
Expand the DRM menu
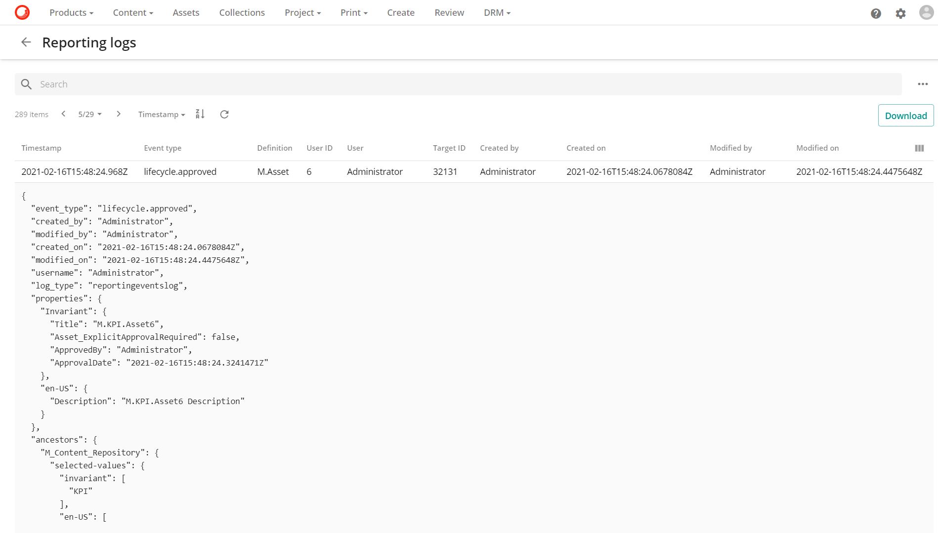497,13
